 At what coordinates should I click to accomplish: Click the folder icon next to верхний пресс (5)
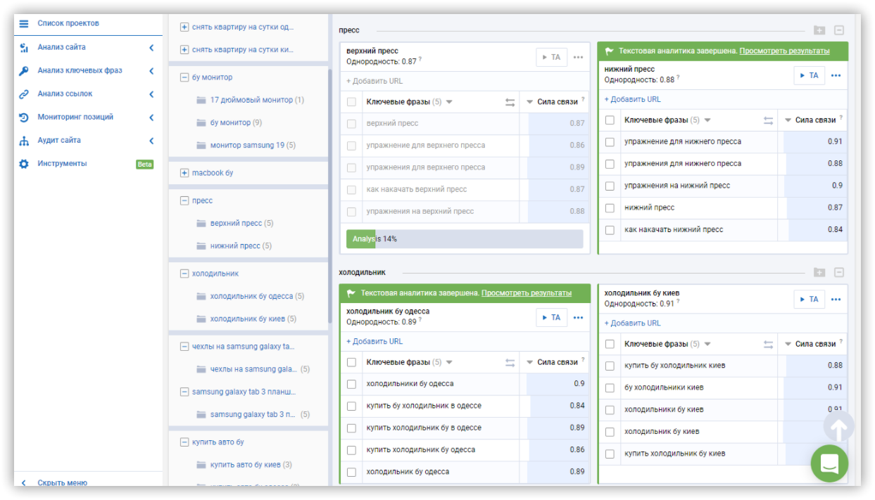coord(201,223)
